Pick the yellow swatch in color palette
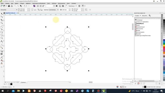The image size is (165, 93). tap(164, 46)
